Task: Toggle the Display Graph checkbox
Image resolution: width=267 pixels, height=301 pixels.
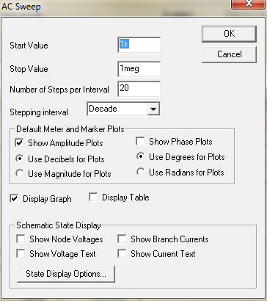Action: click(x=14, y=198)
